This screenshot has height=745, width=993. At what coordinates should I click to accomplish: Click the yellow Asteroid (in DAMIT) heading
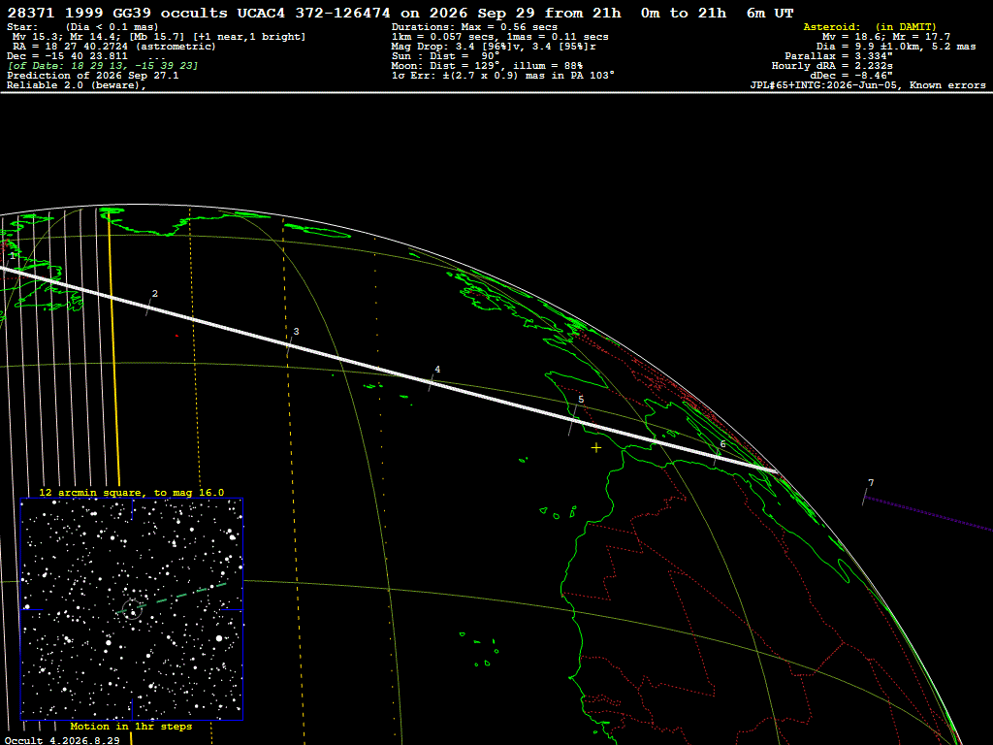click(x=870, y=26)
